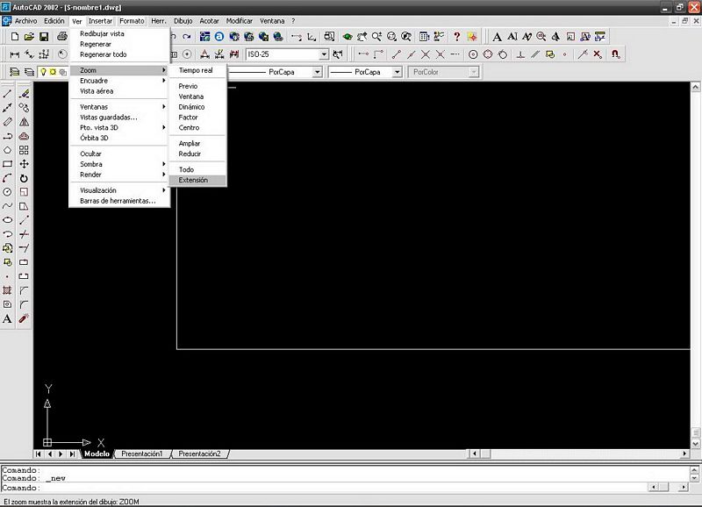
Task: Click the New drawing icon
Action: tap(15, 37)
